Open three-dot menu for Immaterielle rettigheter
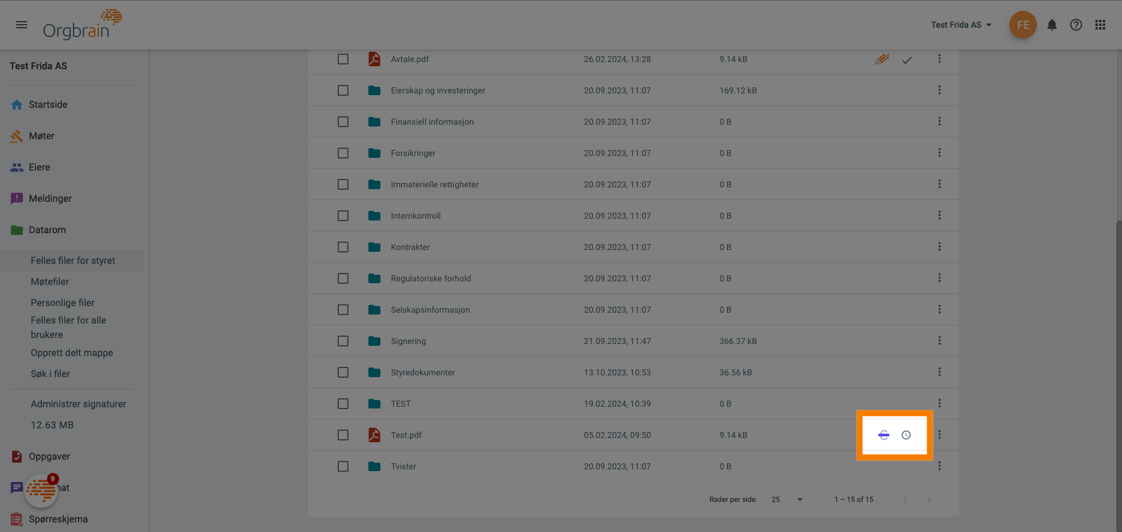The height and width of the screenshot is (532, 1122). [x=939, y=184]
